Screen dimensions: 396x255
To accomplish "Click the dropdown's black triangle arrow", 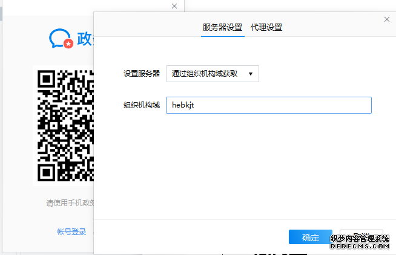I will pos(251,74).
